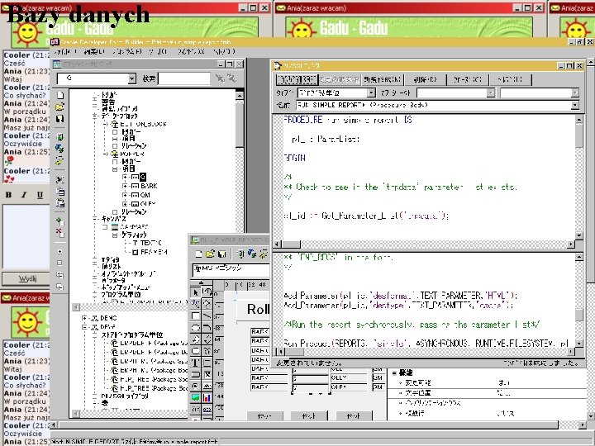Select the BARK item in navigator tree
Image resolution: width=595 pixels, height=446 pixels.
pyautogui.click(x=149, y=186)
